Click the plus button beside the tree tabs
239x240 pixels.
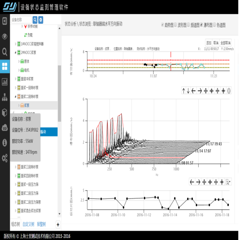[x=57, y=224]
